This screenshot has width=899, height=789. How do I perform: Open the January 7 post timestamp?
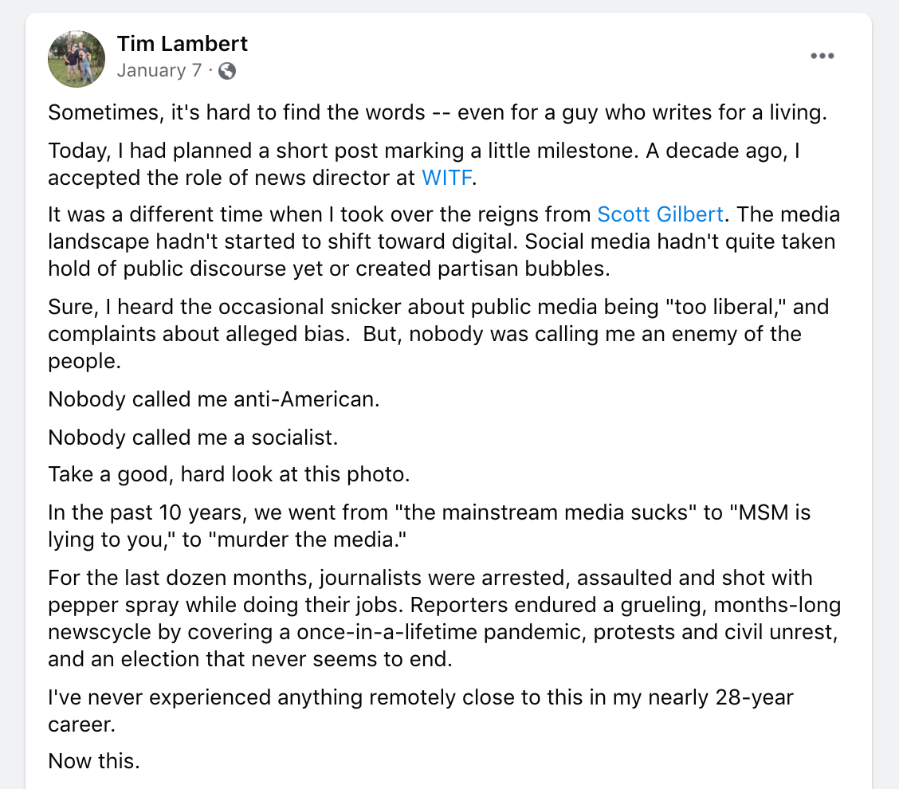[159, 70]
